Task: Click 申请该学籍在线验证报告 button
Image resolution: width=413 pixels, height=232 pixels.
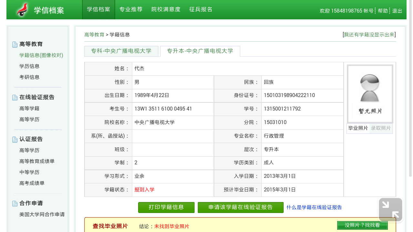Action: point(240,208)
